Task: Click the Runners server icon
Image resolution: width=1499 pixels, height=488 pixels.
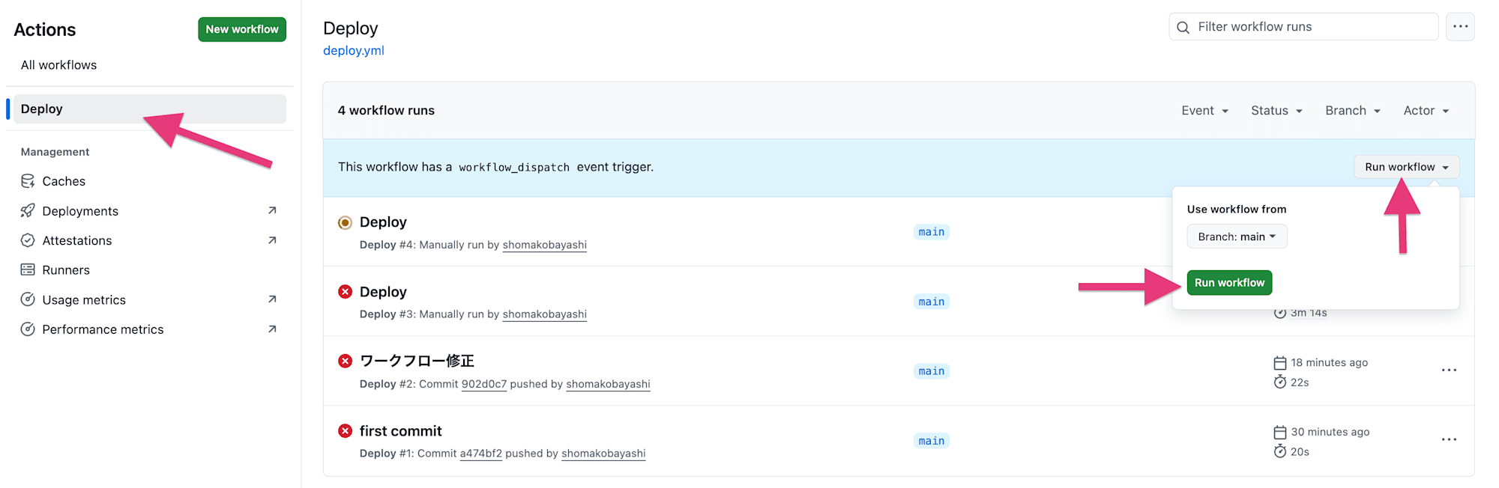Action: tap(28, 270)
